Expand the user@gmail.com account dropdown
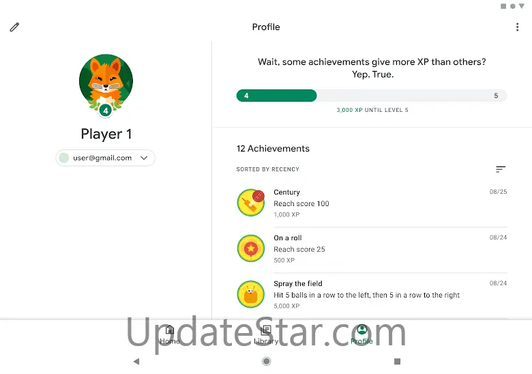The image size is (532, 374). click(105, 158)
